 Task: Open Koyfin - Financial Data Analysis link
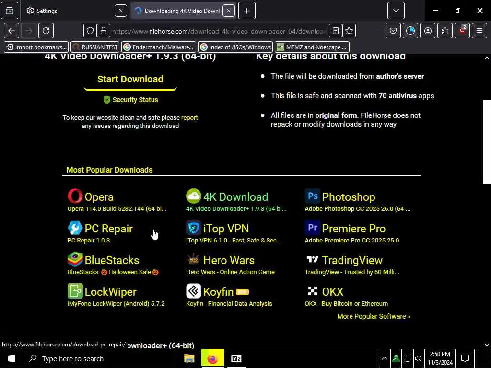[229, 303]
